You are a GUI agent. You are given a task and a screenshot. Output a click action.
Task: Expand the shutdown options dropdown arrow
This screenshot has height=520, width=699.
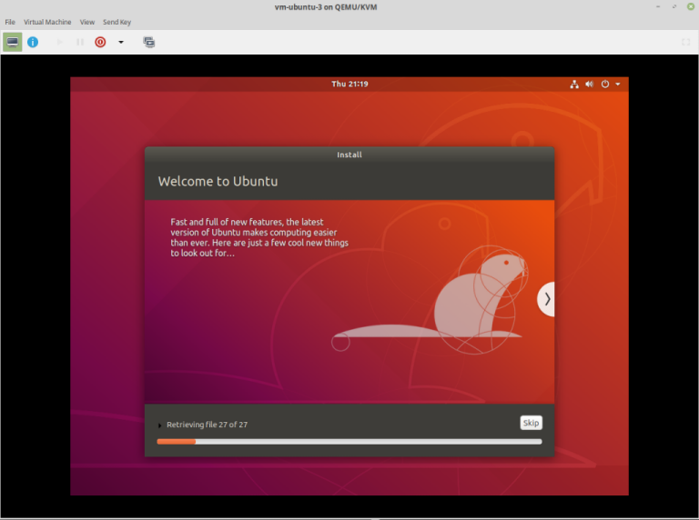121,42
